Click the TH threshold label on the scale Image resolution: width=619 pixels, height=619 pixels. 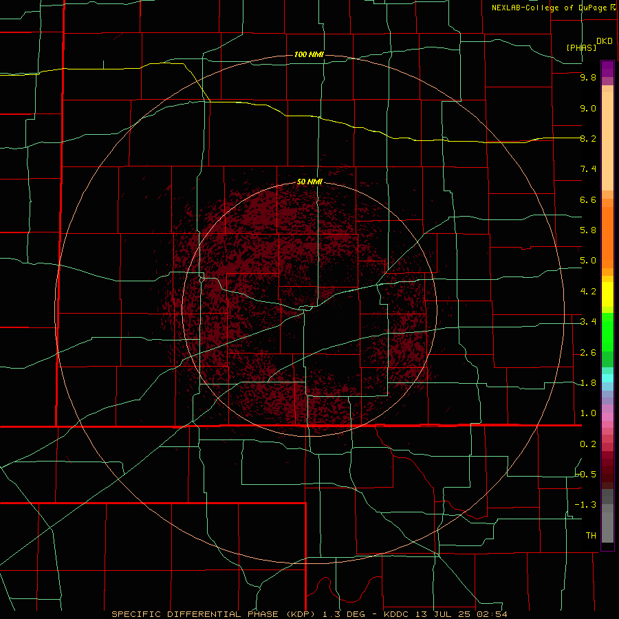(591, 536)
